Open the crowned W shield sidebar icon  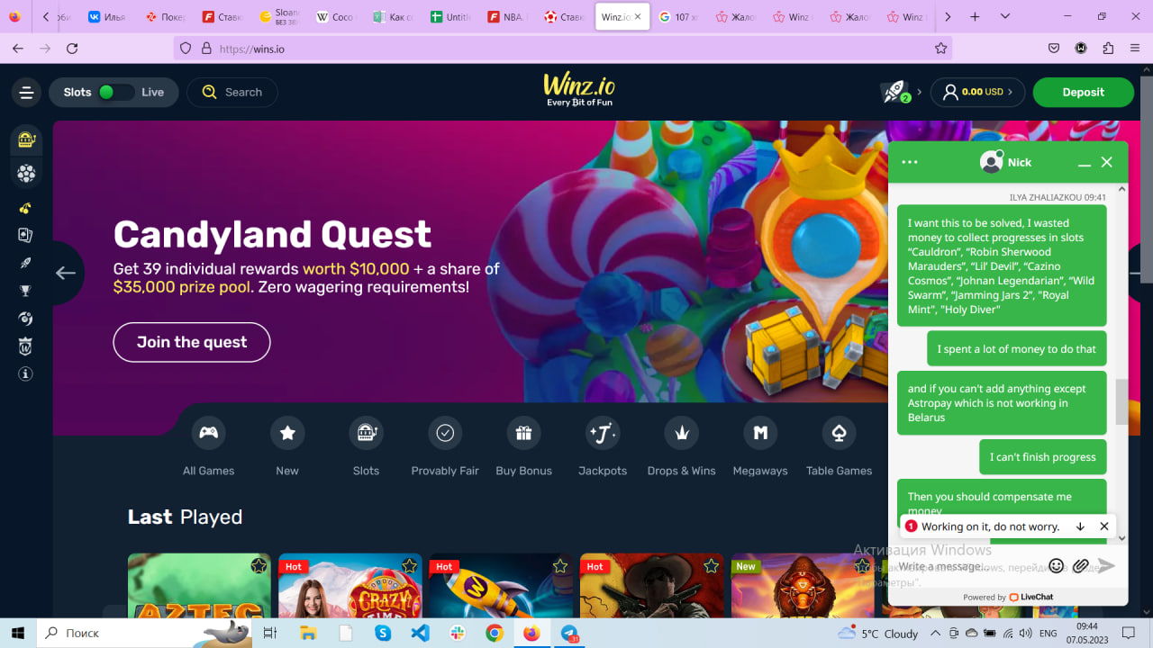[26, 346]
